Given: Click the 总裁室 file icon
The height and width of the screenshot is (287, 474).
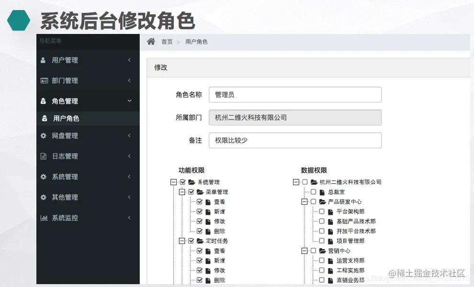Looking at the screenshot, I should coord(322,192).
